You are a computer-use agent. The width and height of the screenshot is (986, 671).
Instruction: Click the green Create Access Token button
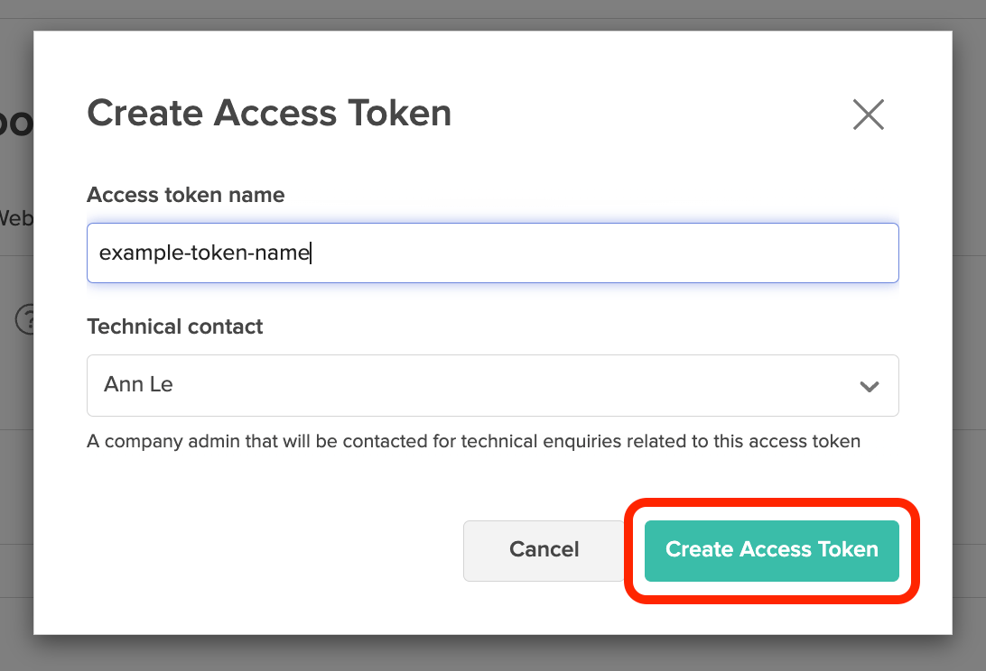pos(771,549)
